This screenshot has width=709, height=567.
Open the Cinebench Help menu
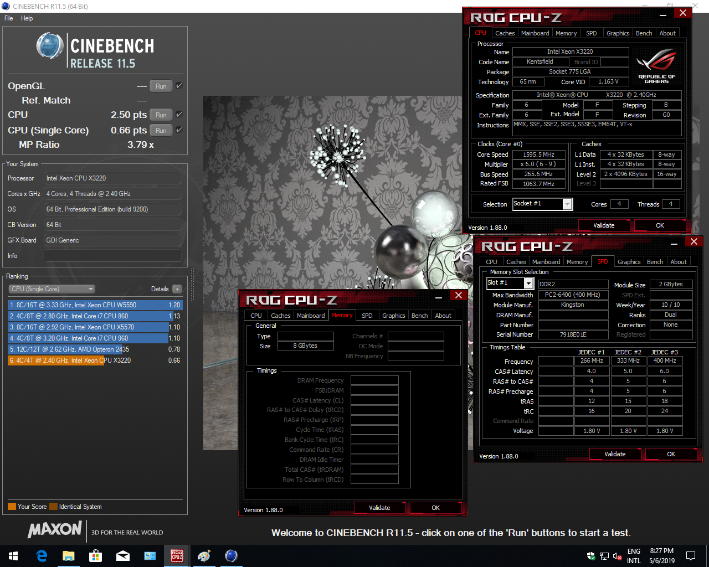27,18
